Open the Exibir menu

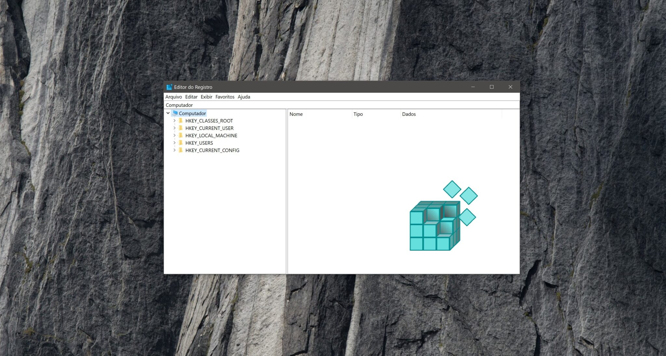click(206, 97)
